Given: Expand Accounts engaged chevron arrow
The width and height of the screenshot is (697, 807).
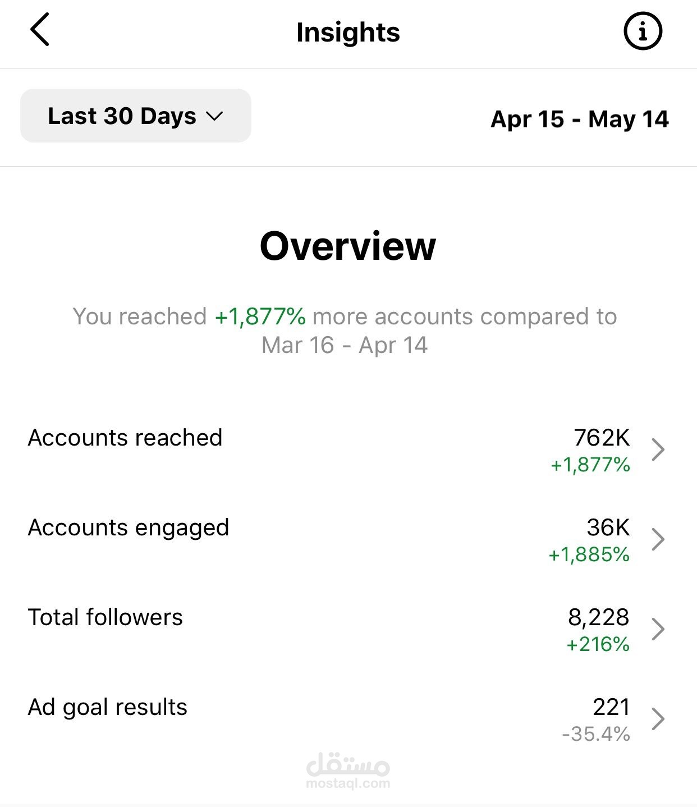Looking at the screenshot, I should [658, 539].
